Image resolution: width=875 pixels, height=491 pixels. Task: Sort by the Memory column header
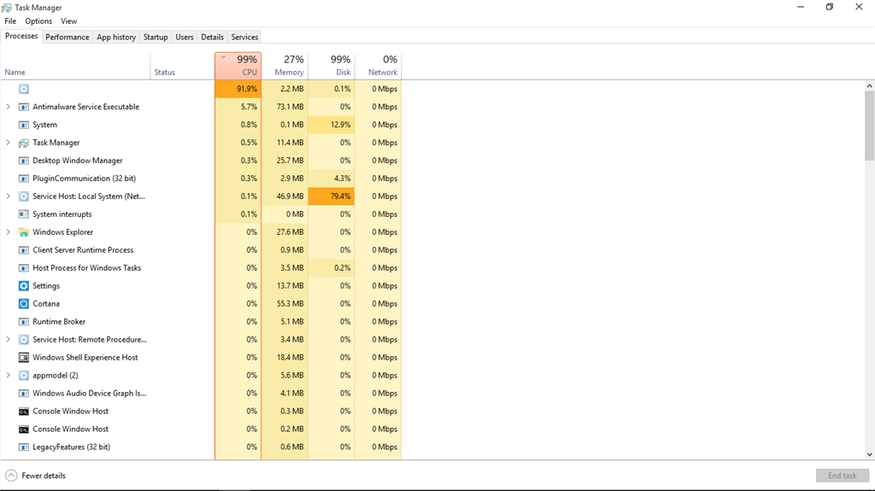coord(285,65)
